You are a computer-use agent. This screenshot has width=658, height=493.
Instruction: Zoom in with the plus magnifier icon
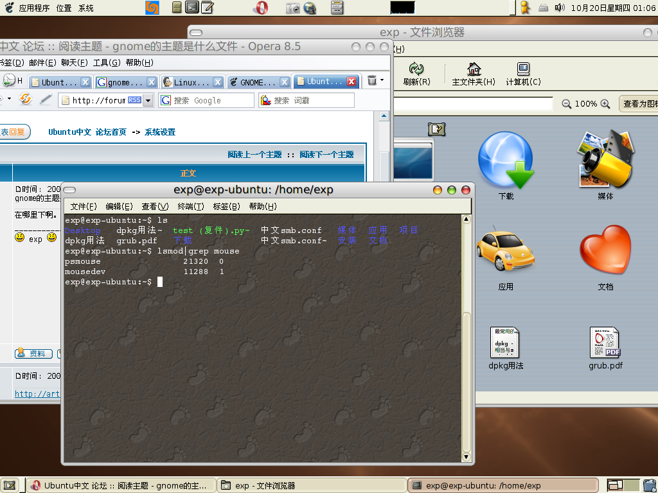point(605,104)
